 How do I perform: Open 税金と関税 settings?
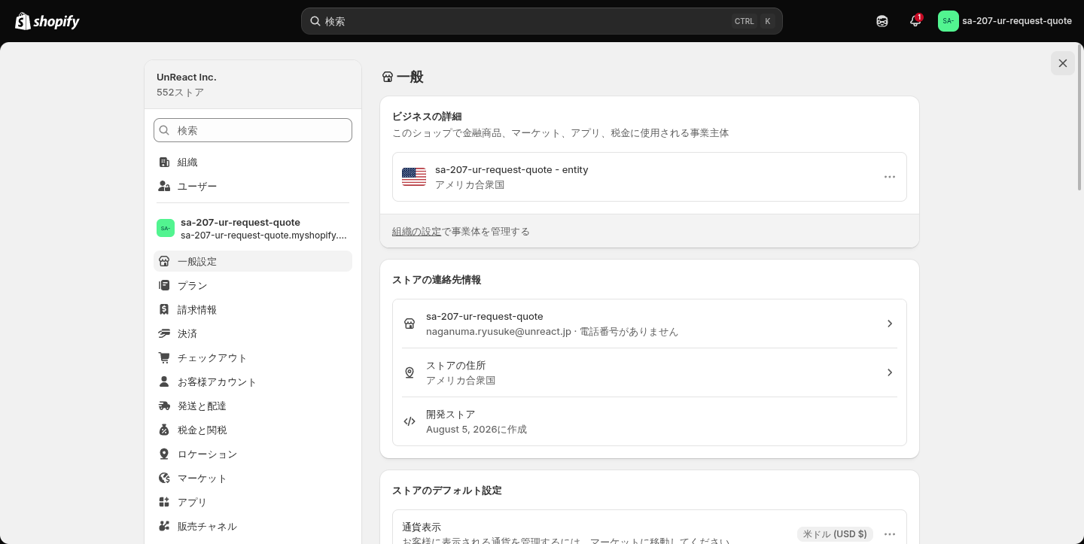(253, 430)
